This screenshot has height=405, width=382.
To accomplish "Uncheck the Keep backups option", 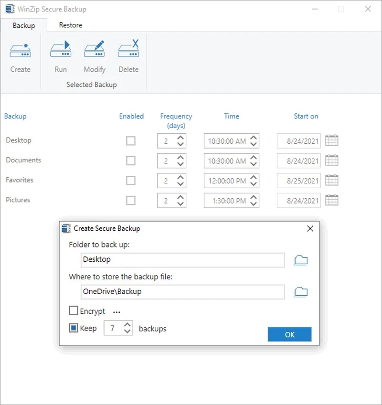I will (x=74, y=328).
